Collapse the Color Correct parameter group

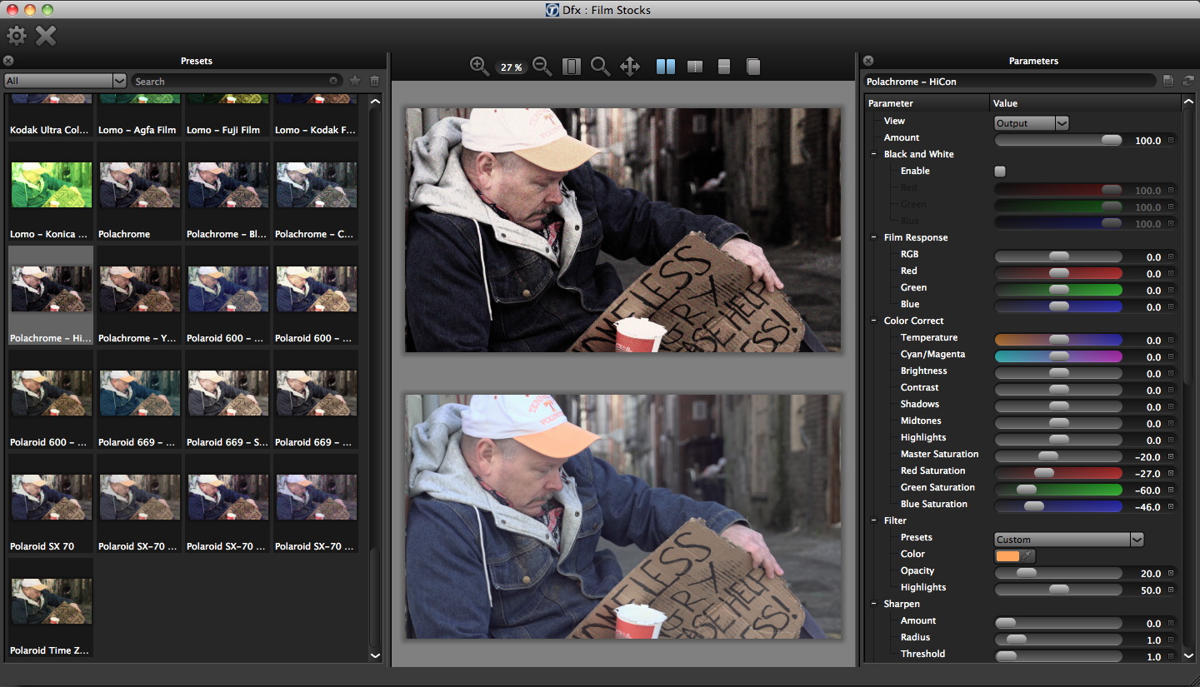coord(873,321)
